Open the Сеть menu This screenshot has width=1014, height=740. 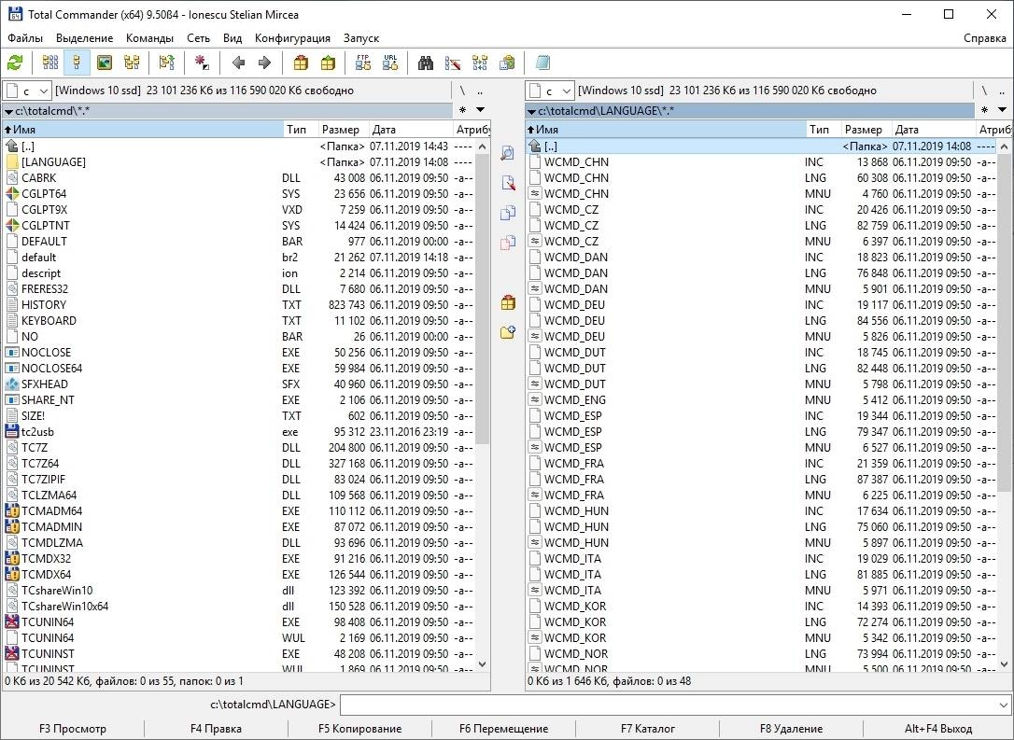pos(198,38)
